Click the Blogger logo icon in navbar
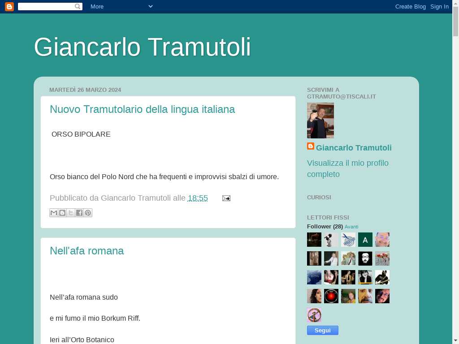 [x=9, y=6]
